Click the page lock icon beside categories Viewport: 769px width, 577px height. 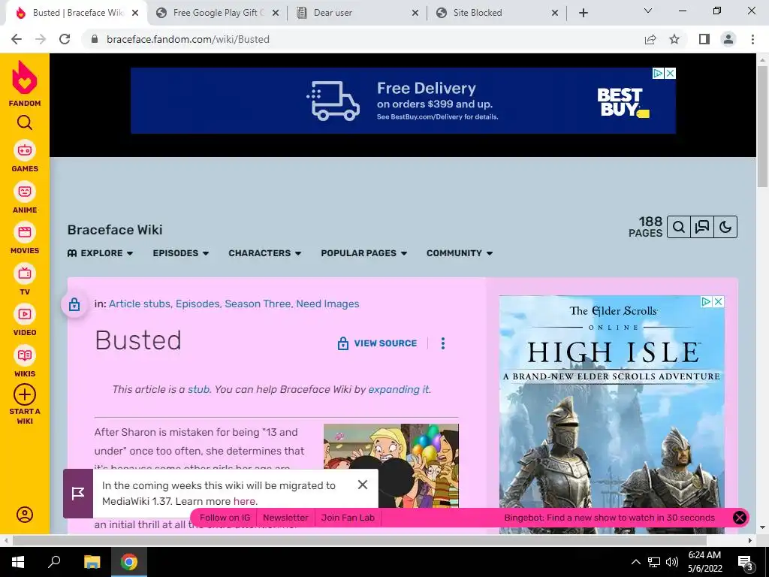pos(74,304)
